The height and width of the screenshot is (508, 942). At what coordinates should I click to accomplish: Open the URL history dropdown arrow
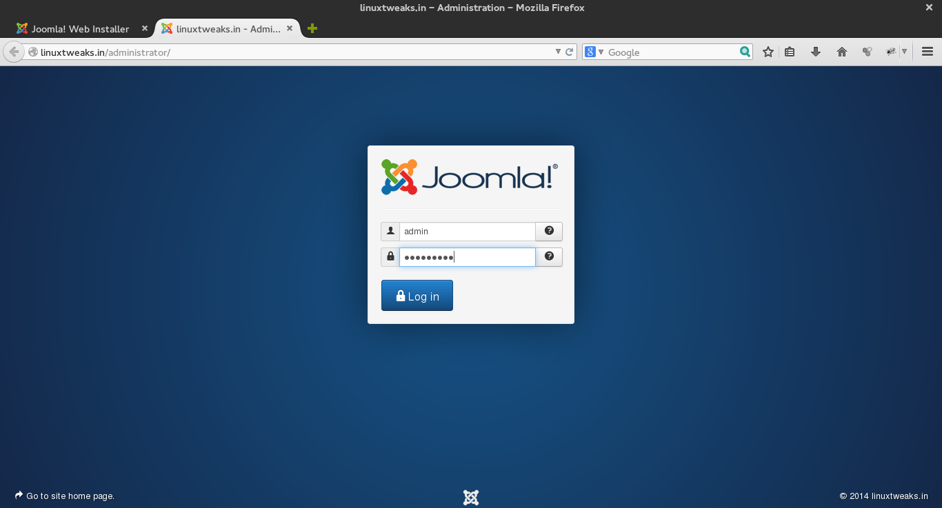[x=559, y=52]
